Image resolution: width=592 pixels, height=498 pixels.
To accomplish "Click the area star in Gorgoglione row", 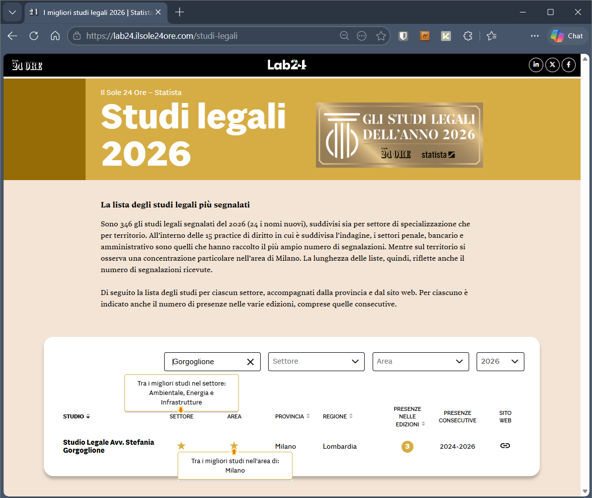I will pos(234,446).
